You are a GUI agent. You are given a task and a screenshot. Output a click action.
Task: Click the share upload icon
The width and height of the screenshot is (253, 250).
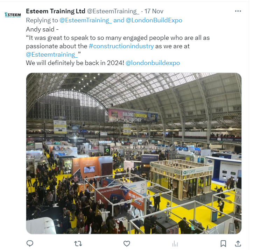coord(238,243)
